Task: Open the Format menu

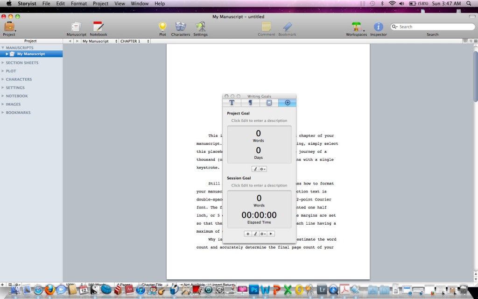Action: [x=78, y=4]
